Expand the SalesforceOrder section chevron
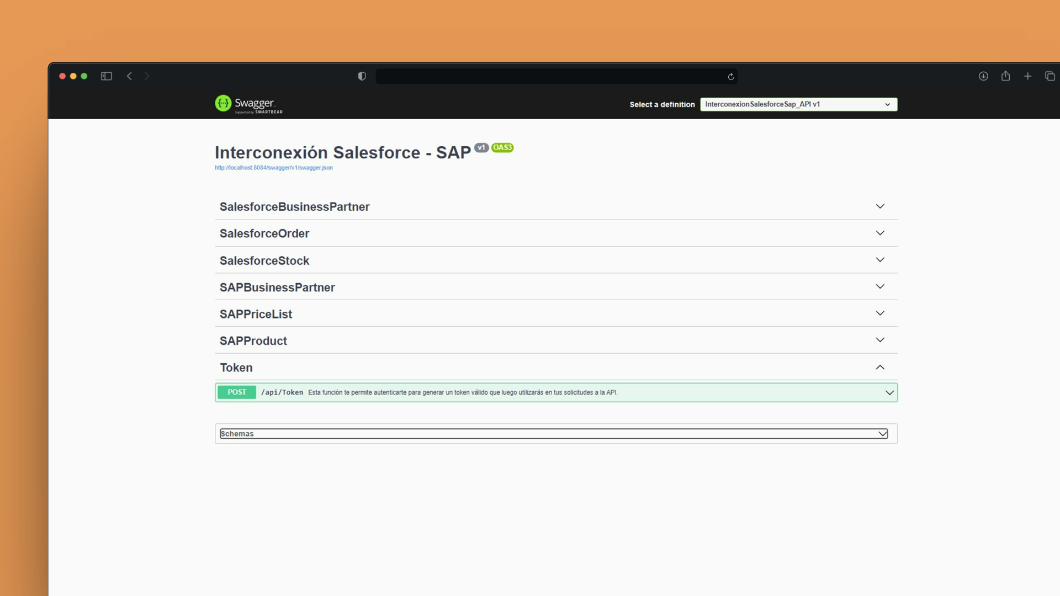Screen dimensions: 1060x596 tap(880, 233)
